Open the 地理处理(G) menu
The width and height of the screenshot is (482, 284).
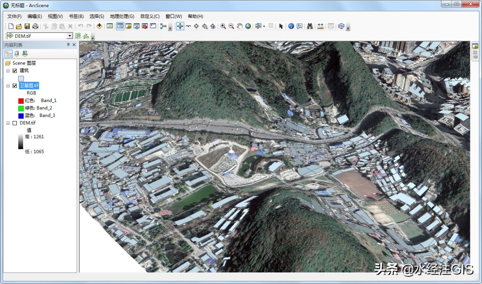coord(122,16)
